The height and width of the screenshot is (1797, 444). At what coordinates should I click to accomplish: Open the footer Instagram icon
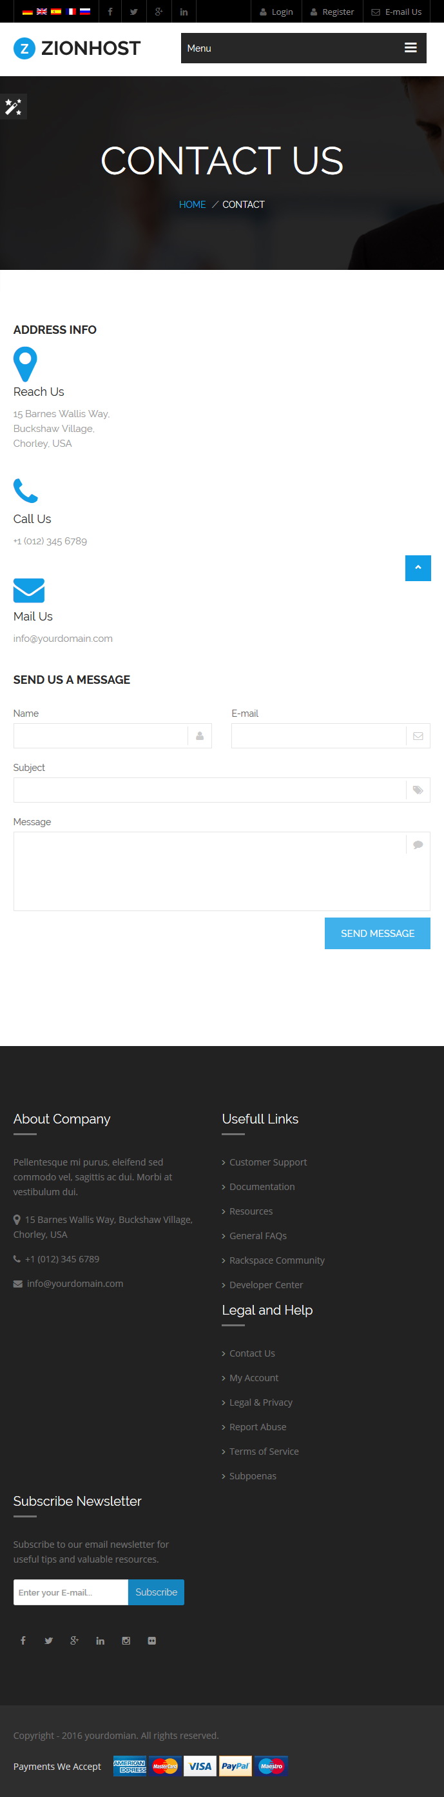click(x=126, y=1640)
